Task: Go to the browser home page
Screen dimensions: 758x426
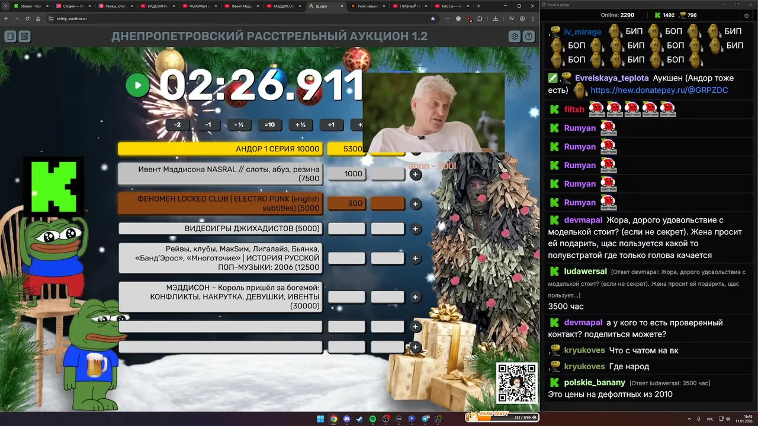Action: tap(38, 18)
